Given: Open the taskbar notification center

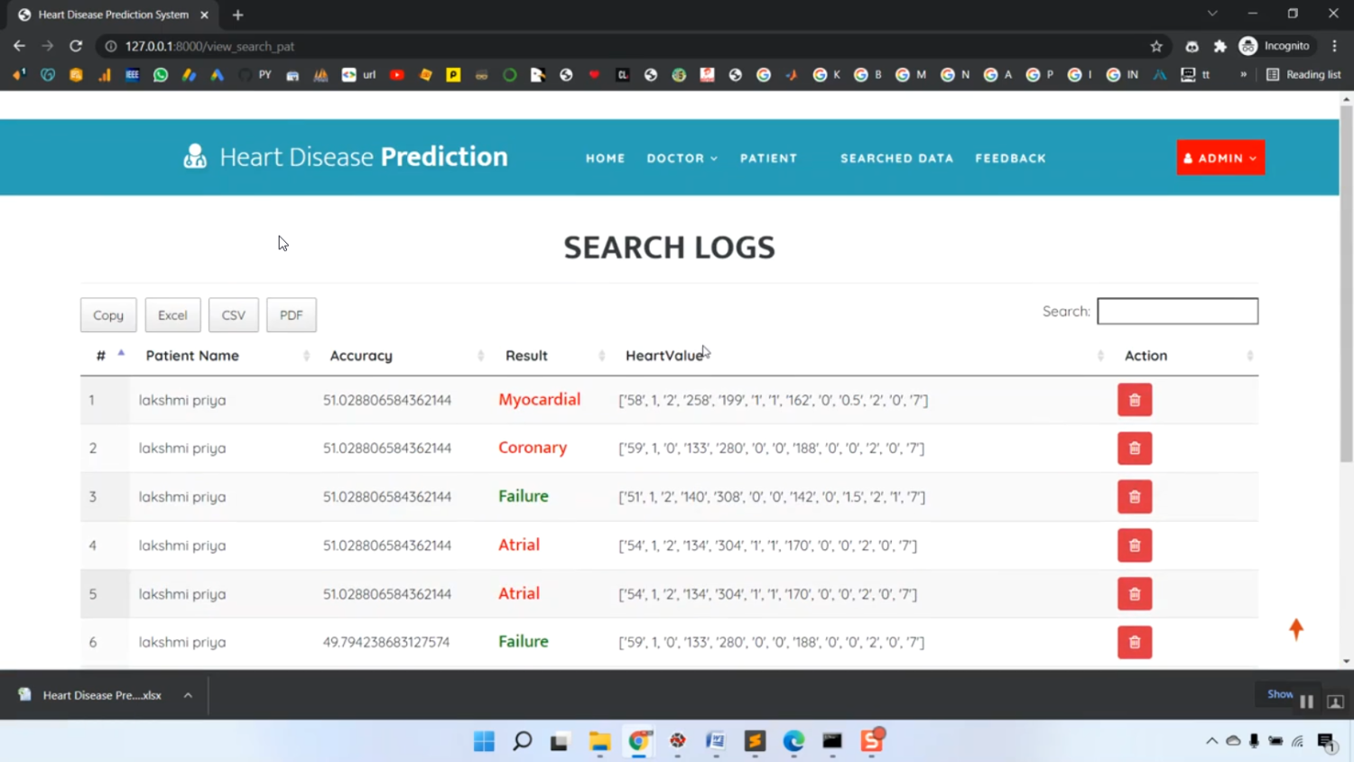Looking at the screenshot, I should pyautogui.click(x=1326, y=741).
